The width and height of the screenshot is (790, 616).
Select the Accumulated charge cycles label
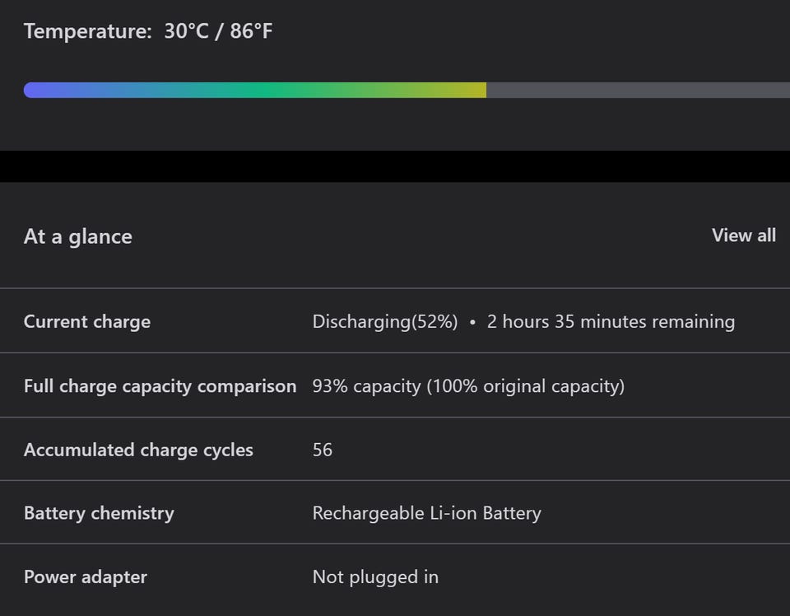coord(138,450)
